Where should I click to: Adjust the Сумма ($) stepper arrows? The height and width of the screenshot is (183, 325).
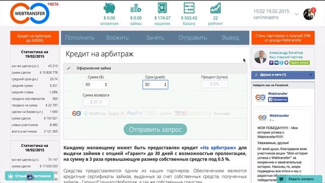click(106, 85)
